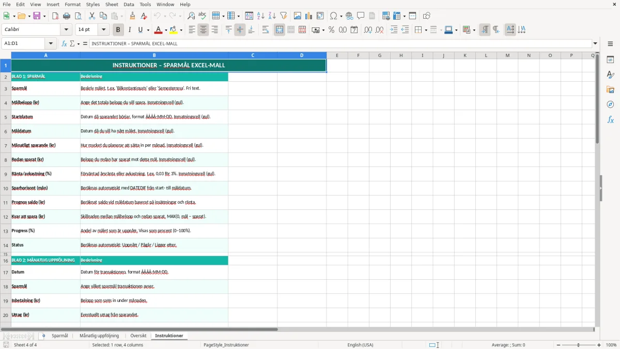Open Find & Replace icon
Viewport: 620px width, 349px height.
pyautogui.click(x=191, y=16)
